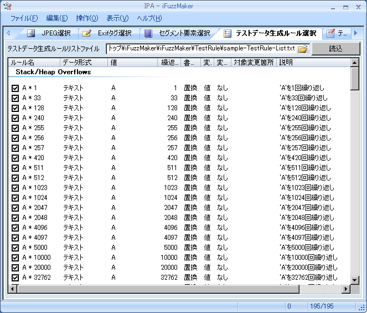The width and height of the screenshot is (367, 313).
Task: Click the folder browse icon beside file path
Action: click(x=303, y=49)
